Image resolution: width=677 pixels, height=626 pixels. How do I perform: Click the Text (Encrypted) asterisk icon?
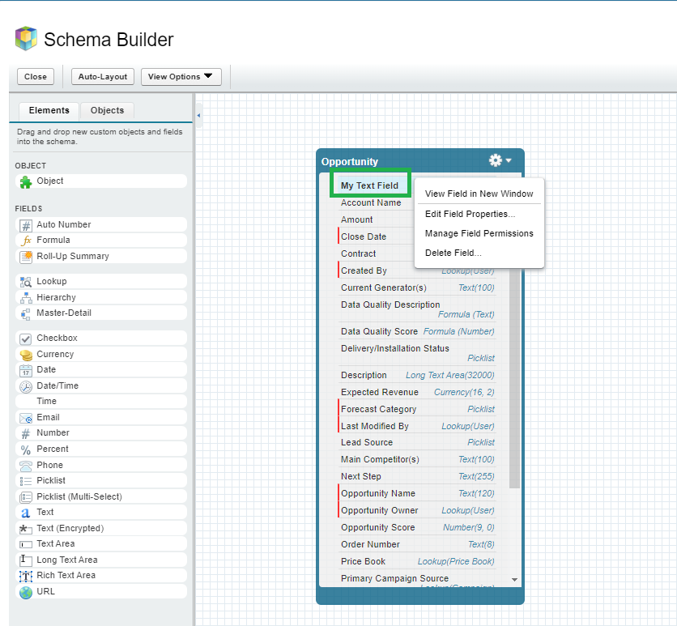[x=24, y=529]
